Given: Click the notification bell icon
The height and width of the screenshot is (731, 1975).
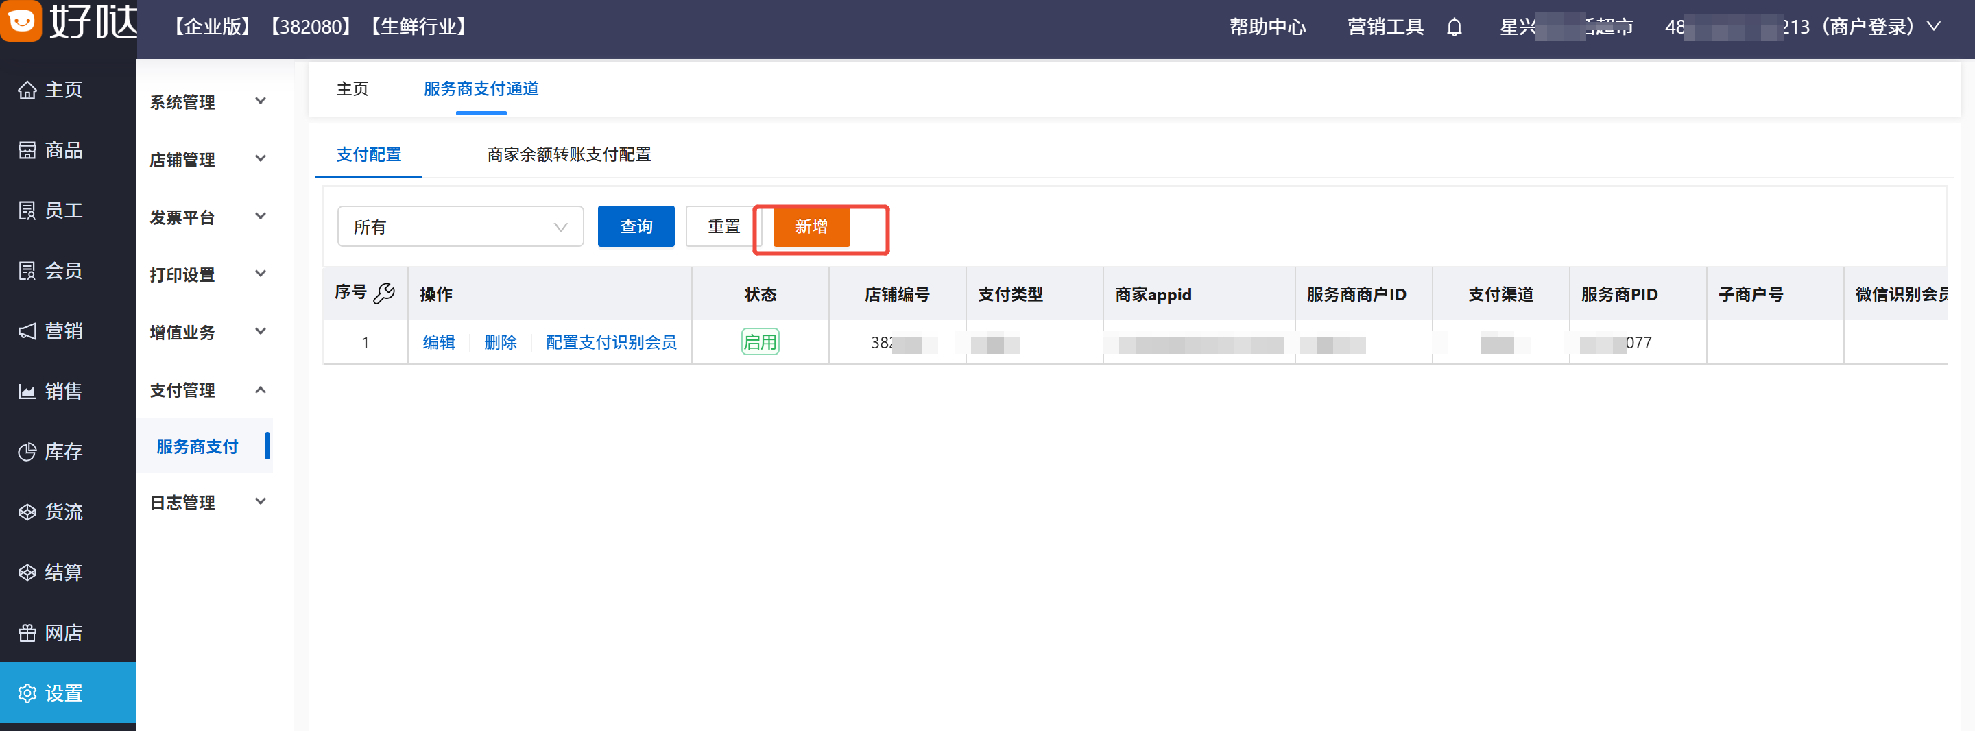Looking at the screenshot, I should point(1454,27).
